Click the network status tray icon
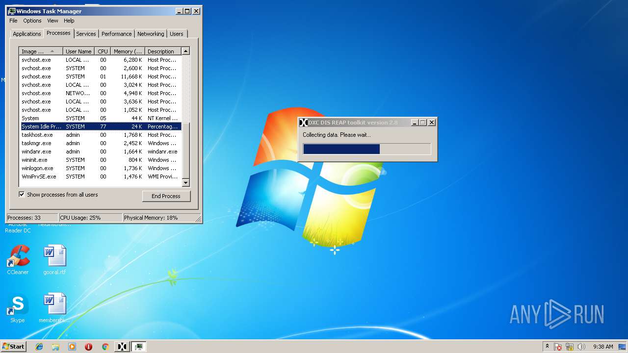The image size is (628, 353). click(570, 347)
